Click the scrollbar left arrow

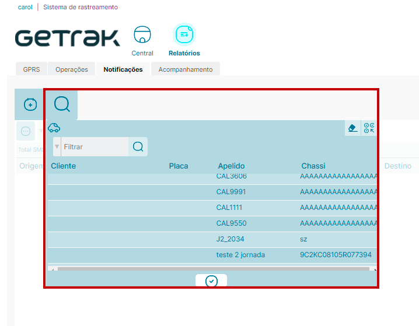[53, 269]
